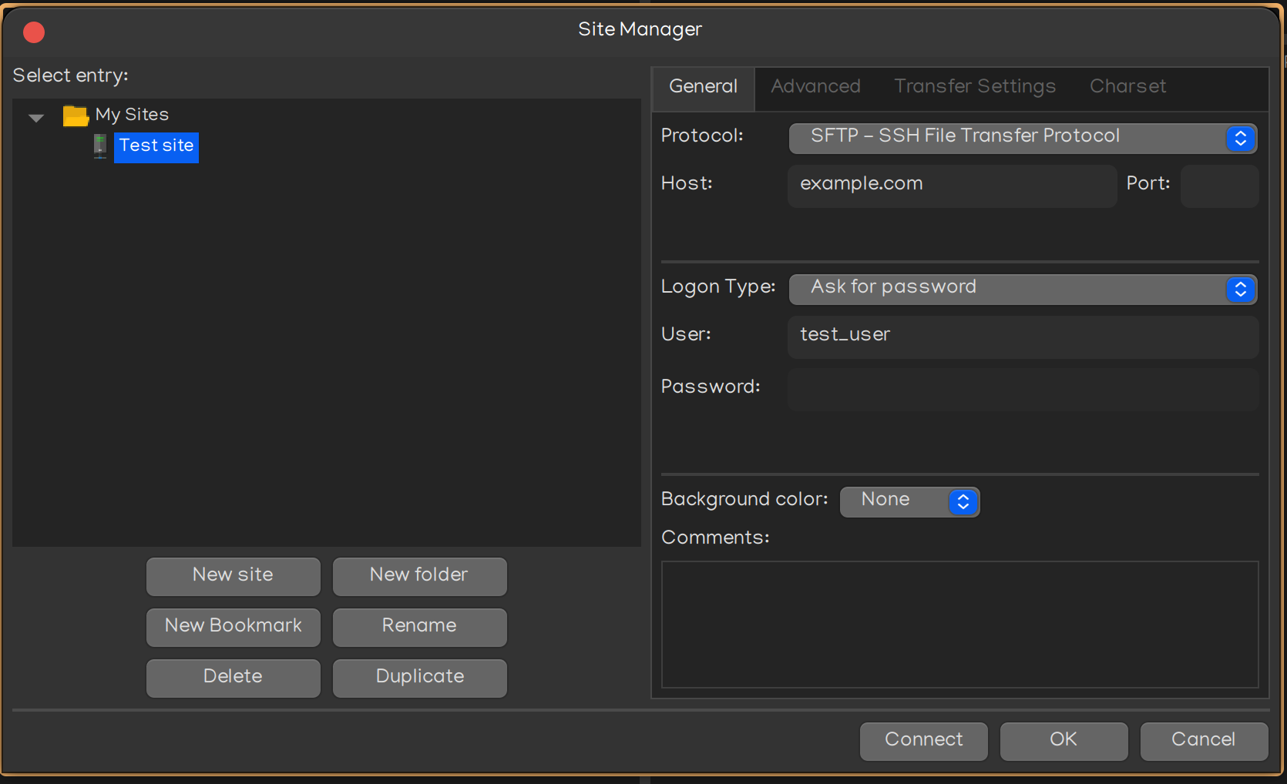Click the Test site server icon
The height and width of the screenshot is (784, 1287).
coord(100,146)
